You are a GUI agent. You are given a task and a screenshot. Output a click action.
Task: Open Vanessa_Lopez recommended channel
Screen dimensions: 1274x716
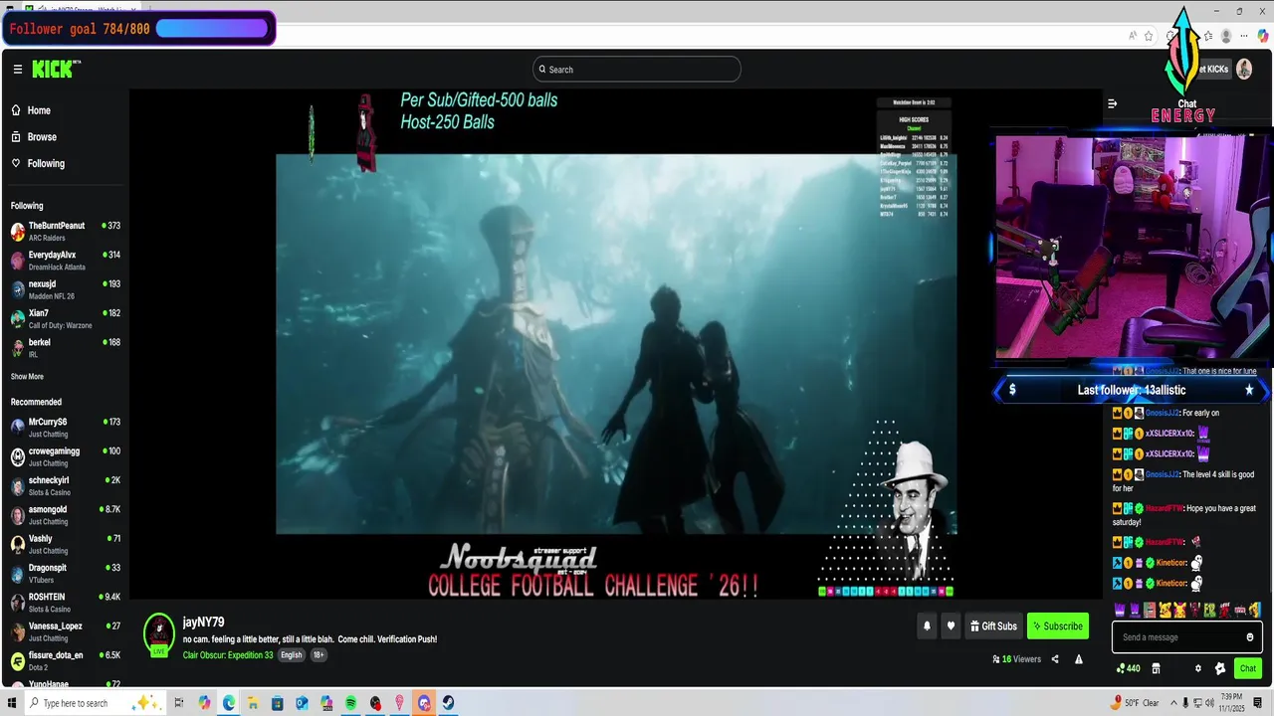click(x=65, y=631)
